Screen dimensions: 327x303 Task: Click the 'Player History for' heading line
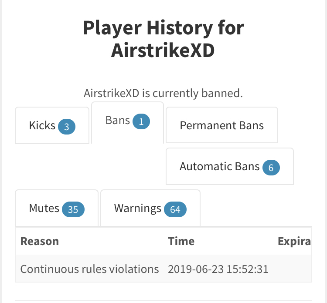coord(163,28)
